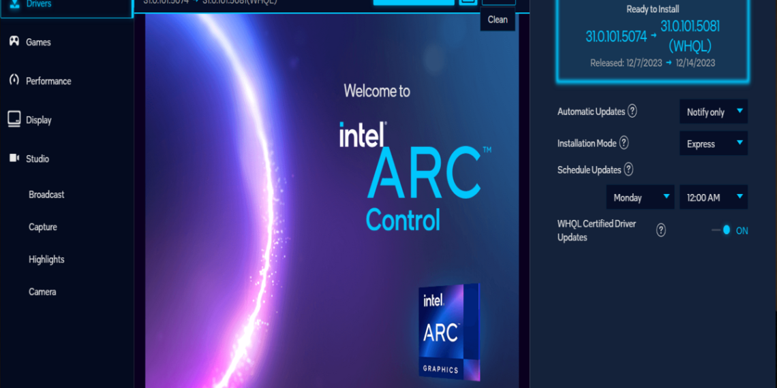
Task: Show help for Installation Mode
Action: coord(624,143)
